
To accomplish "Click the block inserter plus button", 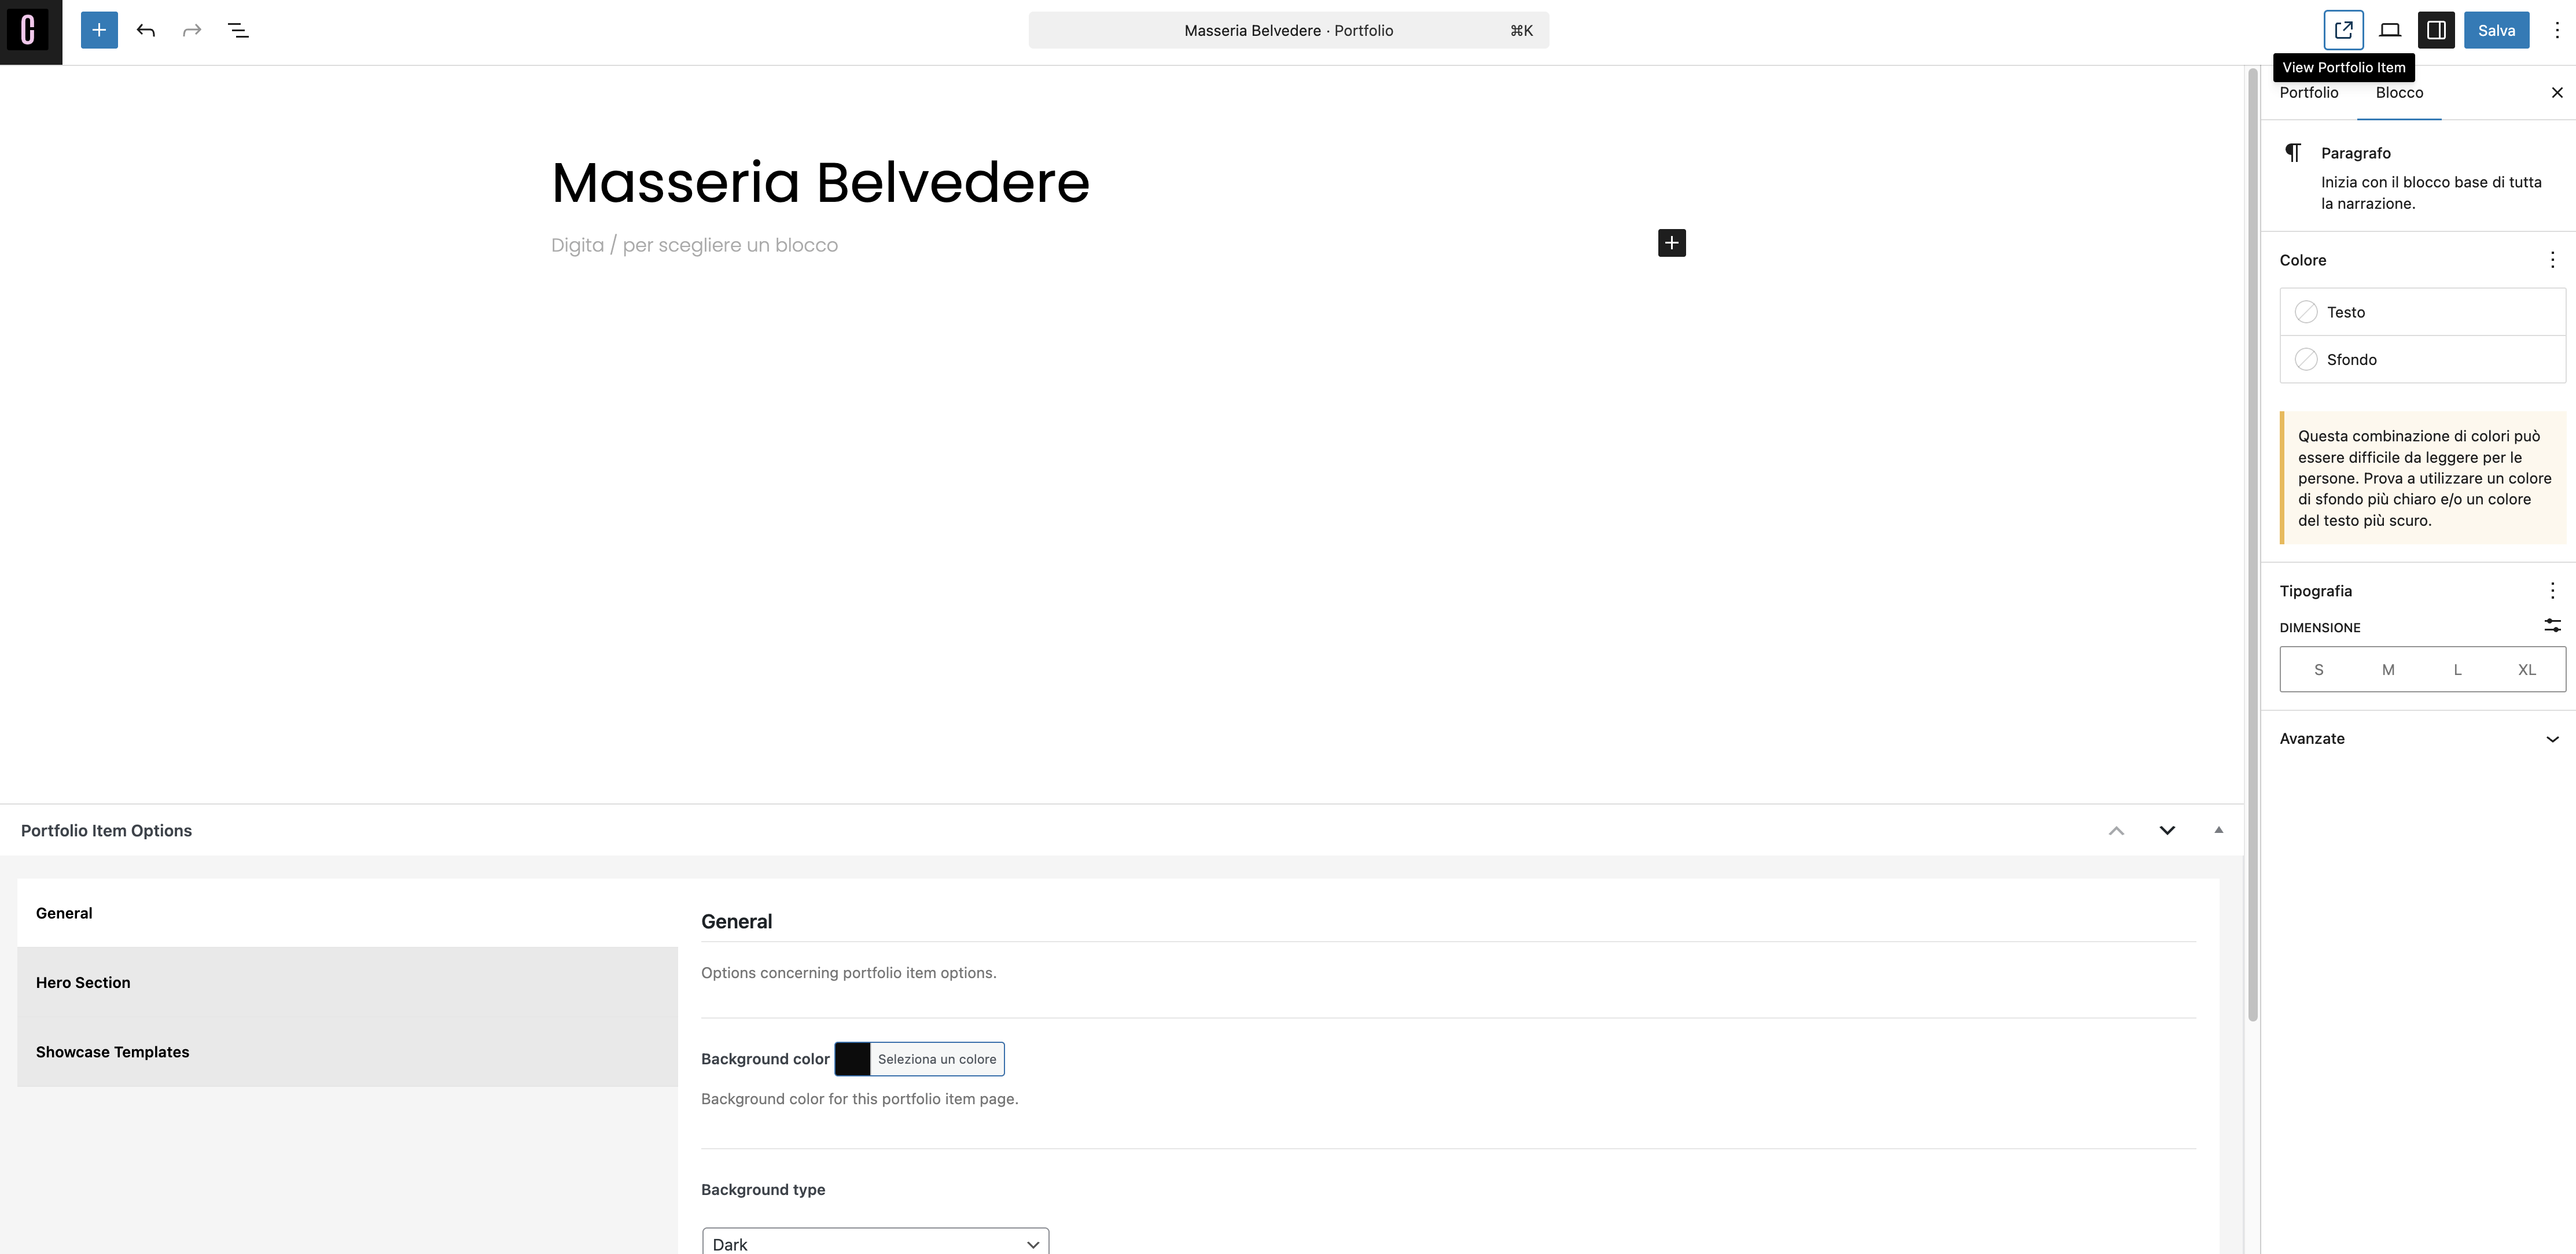I will coord(99,30).
